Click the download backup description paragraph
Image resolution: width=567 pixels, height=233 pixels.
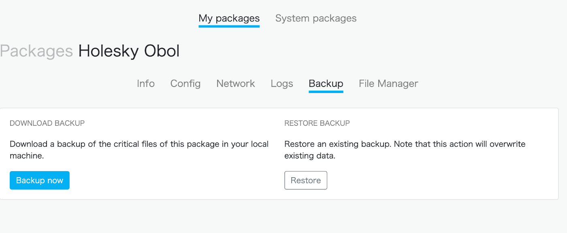point(139,150)
